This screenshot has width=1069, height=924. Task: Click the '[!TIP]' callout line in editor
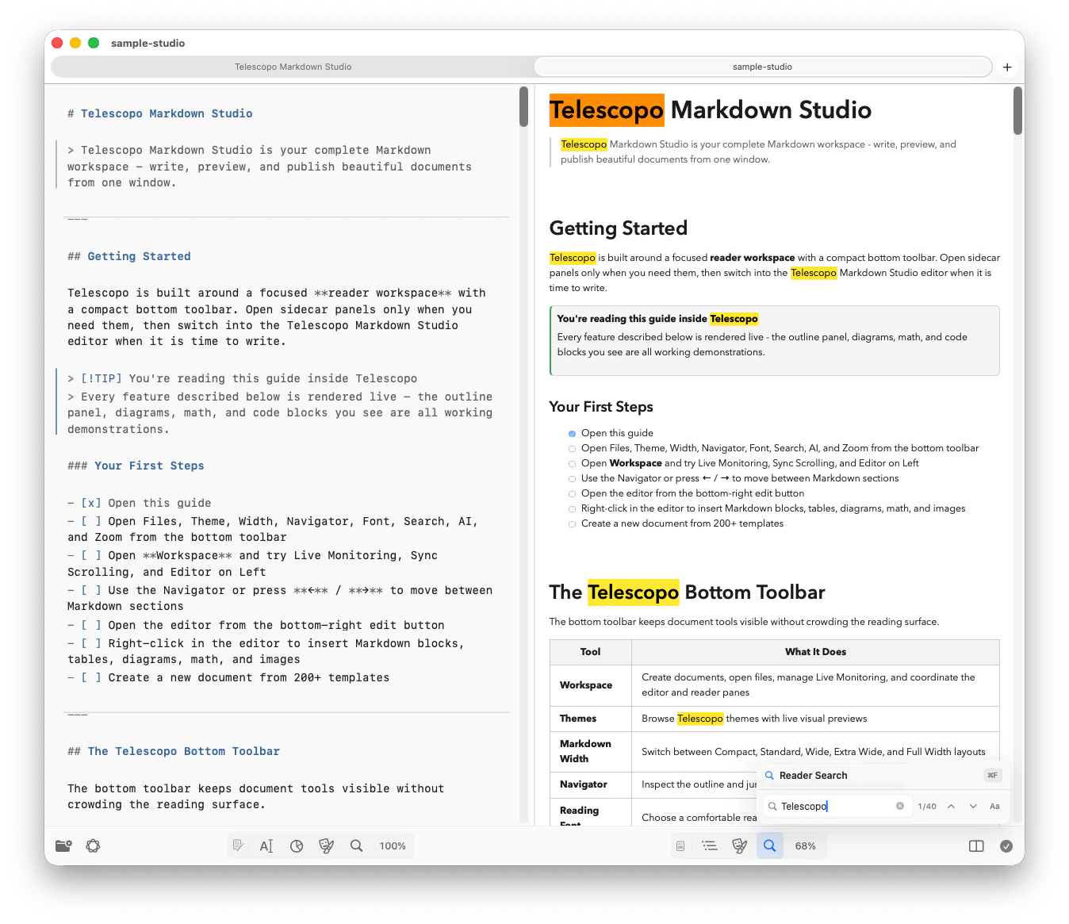pyautogui.click(x=243, y=378)
